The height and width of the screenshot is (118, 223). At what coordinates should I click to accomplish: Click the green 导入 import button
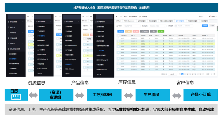161,31
